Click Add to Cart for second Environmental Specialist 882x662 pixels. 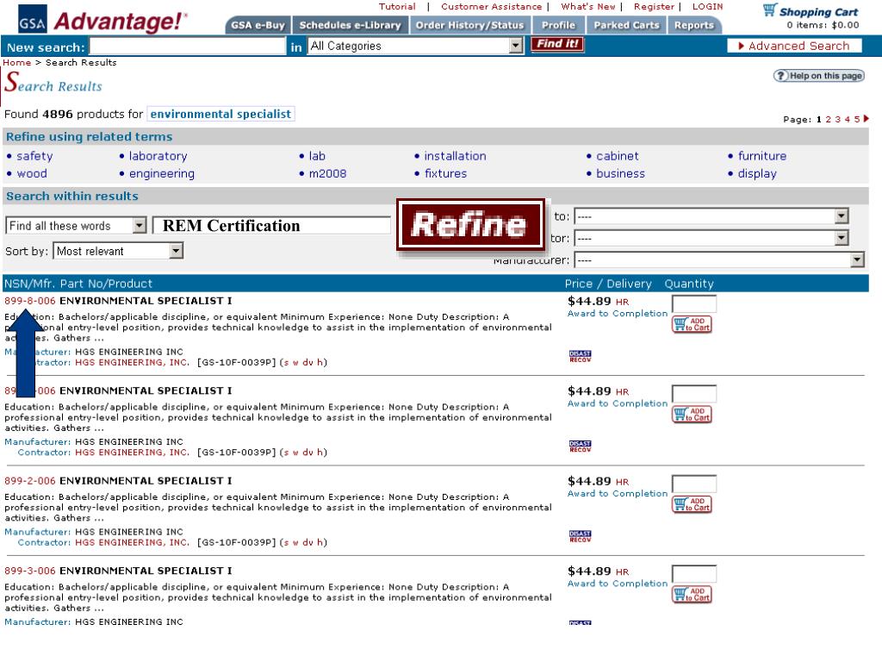tap(692, 415)
